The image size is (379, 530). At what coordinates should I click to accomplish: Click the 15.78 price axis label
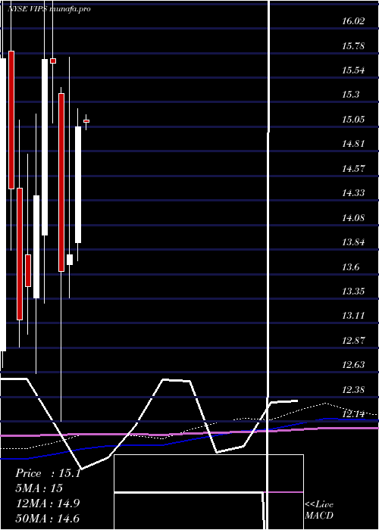[x=353, y=46]
